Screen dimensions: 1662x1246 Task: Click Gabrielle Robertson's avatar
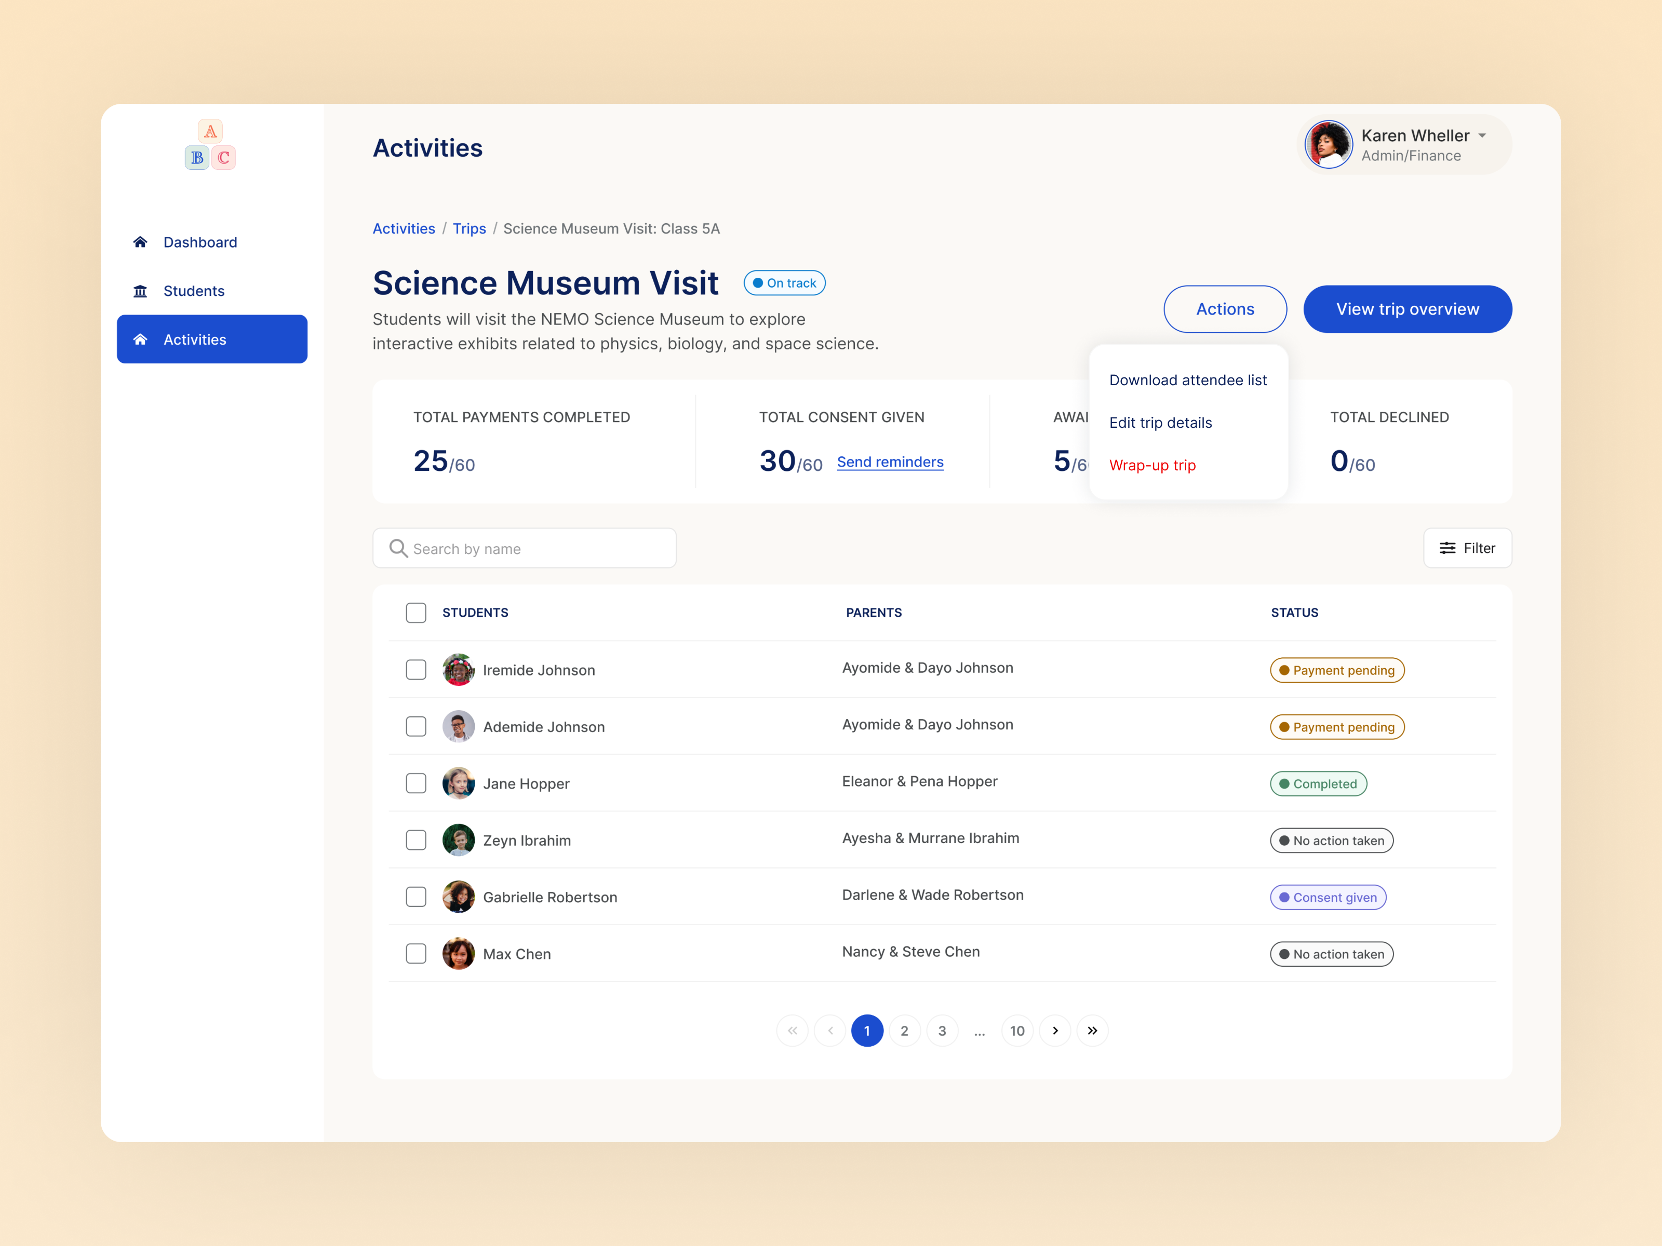point(458,897)
